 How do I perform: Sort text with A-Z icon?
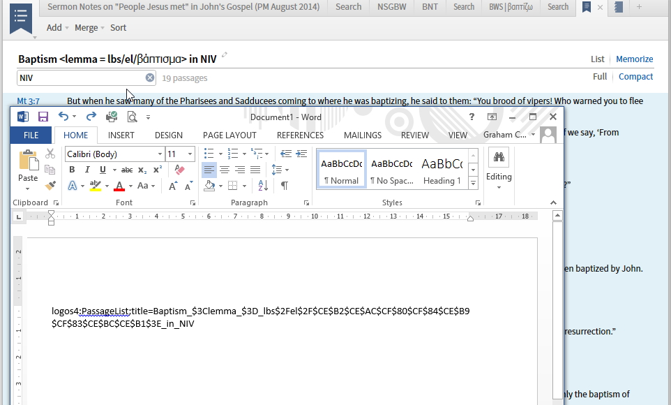click(x=263, y=186)
